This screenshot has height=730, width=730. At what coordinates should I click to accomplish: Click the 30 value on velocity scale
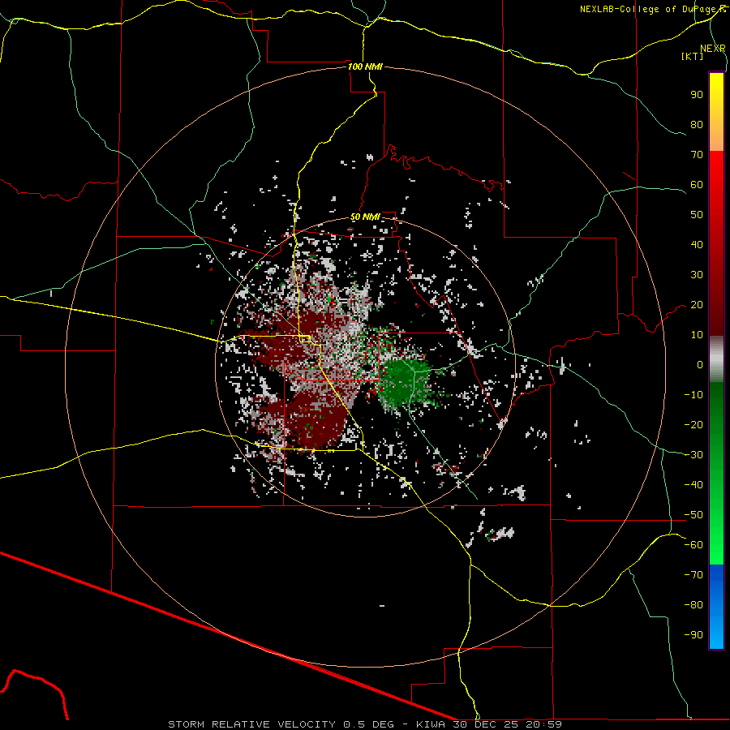pyautogui.click(x=697, y=275)
